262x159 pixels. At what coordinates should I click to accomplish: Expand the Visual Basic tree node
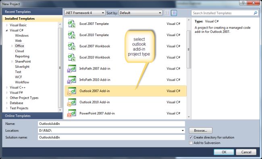(7, 25)
